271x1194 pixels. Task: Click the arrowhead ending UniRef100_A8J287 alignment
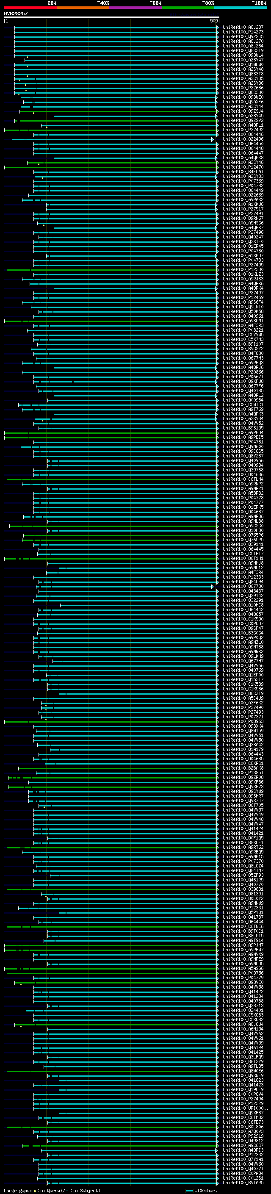tap(218, 28)
